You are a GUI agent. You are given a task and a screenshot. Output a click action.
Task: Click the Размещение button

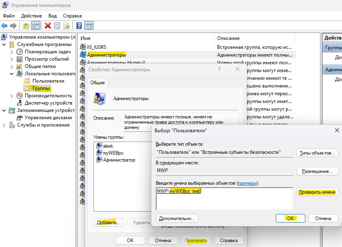tap(317, 171)
